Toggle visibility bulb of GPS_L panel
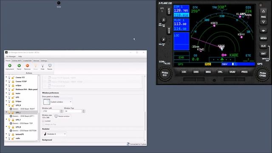This screenshot has height=153, width=272. click(x=9, y=113)
